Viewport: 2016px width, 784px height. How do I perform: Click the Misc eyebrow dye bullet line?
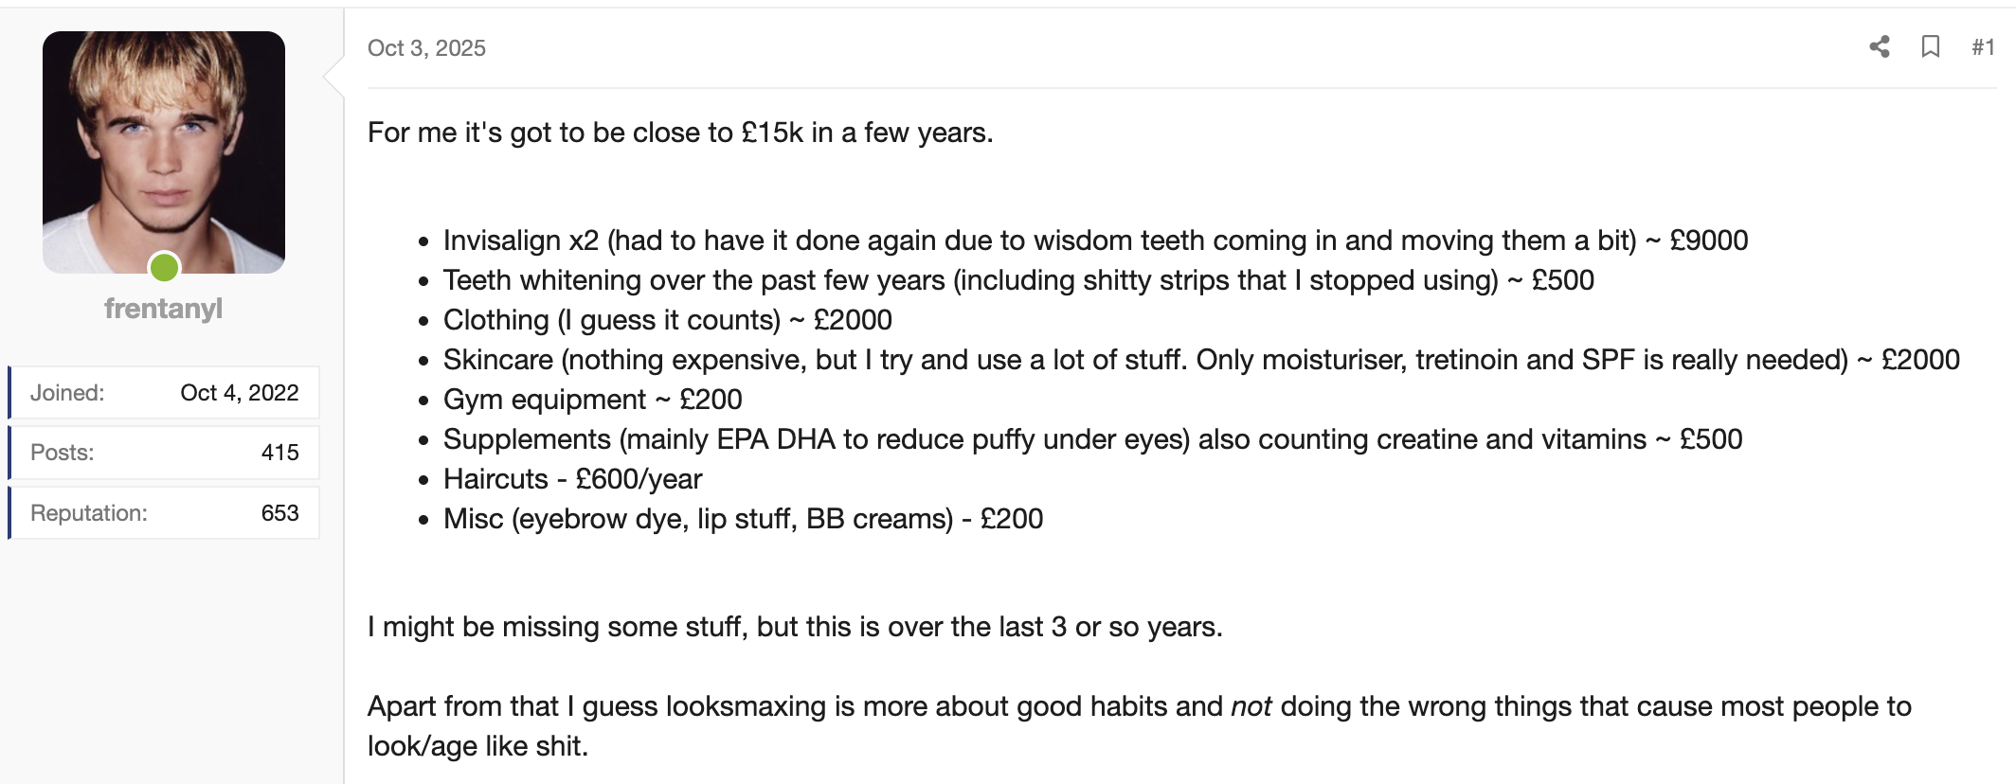tap(743, 519)
